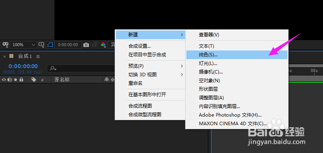The width and height of the screenshot is (323, 153).
Task: Click the 源名称 column header
Action: click(62, 80)
